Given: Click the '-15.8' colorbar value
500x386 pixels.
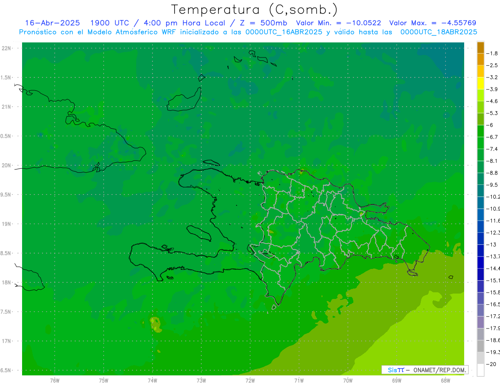Looking at the screenshot, I should click(493, 292).
